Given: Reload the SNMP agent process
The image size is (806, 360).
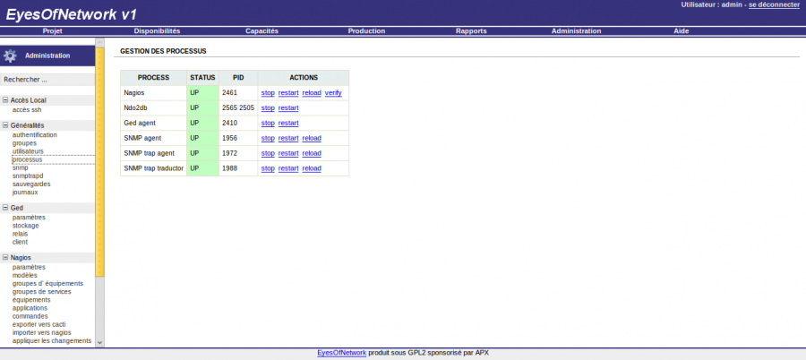Looking at the screenshot, I should coord(312,138).
